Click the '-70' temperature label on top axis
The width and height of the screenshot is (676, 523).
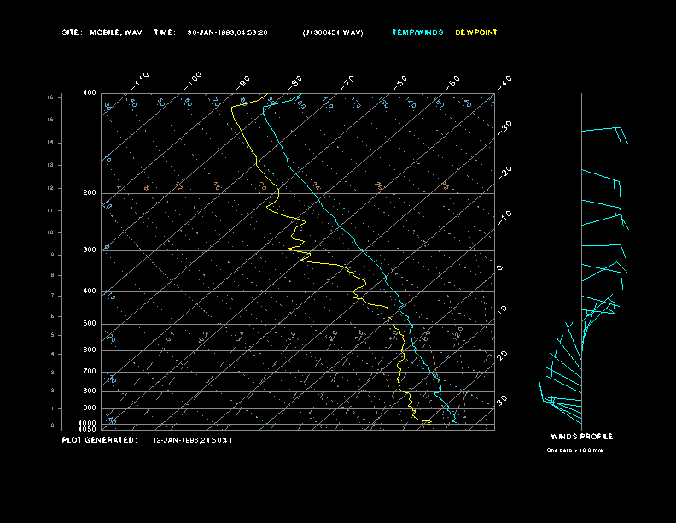click(x=348, y=82)
